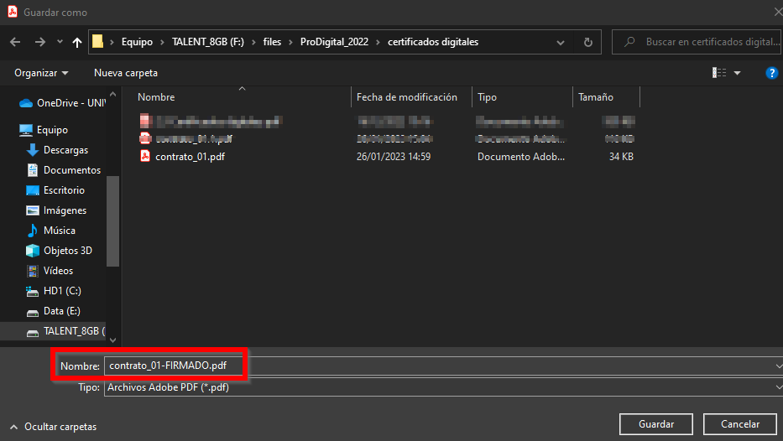Click the forward navigation arrow
Image resolution: width=783 pixels, height=441 pixels.
pos(39,42)
